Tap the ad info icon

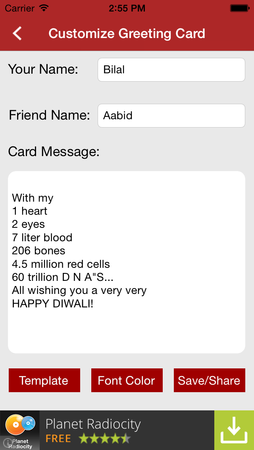pos(7,444)
